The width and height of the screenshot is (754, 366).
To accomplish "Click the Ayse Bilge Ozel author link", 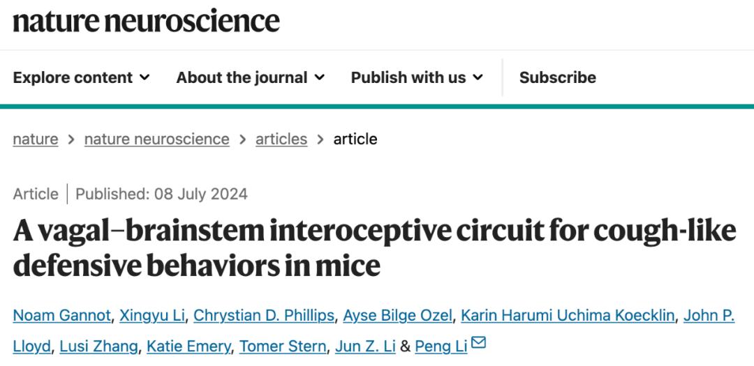I will tap(397, 316).
